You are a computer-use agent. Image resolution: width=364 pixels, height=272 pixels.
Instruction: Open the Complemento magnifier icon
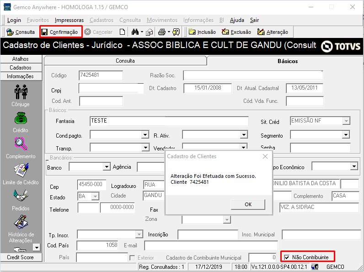21,144
